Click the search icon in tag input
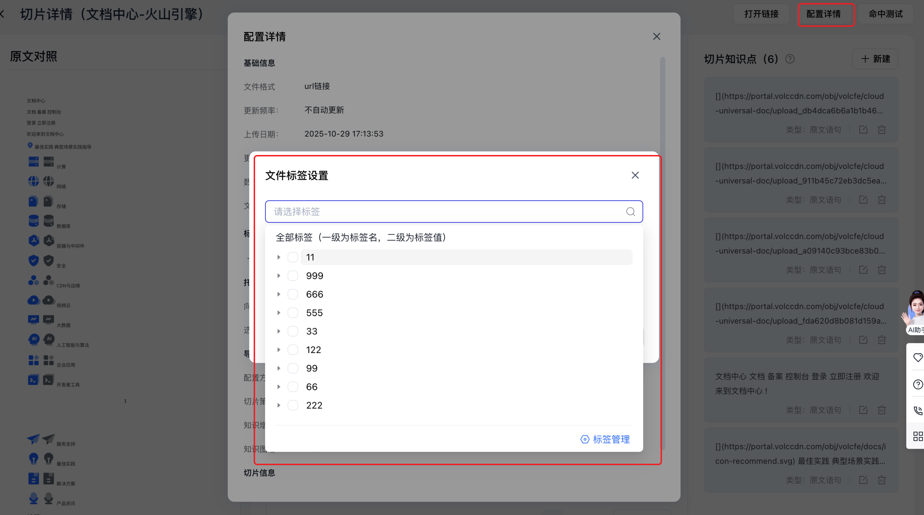Image resolution: width=924 pixels, height=515 pixels. point(630,212)
